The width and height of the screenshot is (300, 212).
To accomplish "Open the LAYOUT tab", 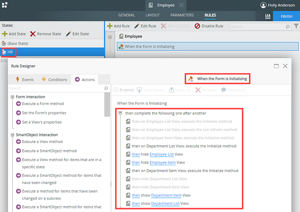I will click(x=153, y=15).
